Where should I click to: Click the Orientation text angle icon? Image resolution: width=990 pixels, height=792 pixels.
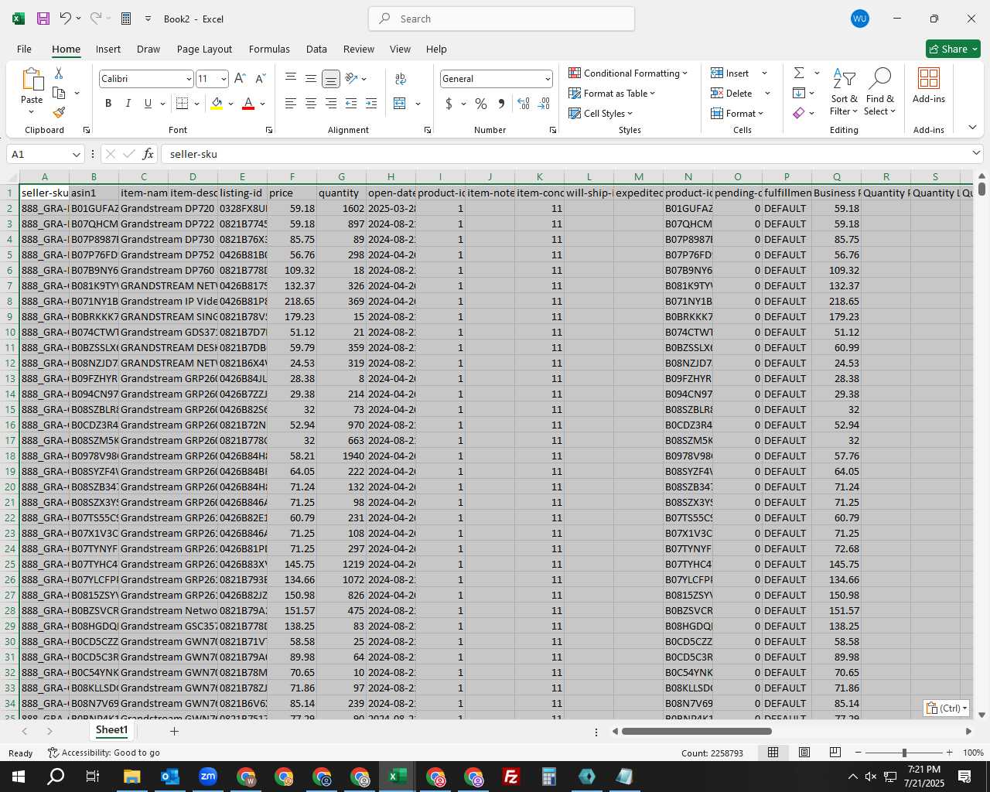coord(352,79)
